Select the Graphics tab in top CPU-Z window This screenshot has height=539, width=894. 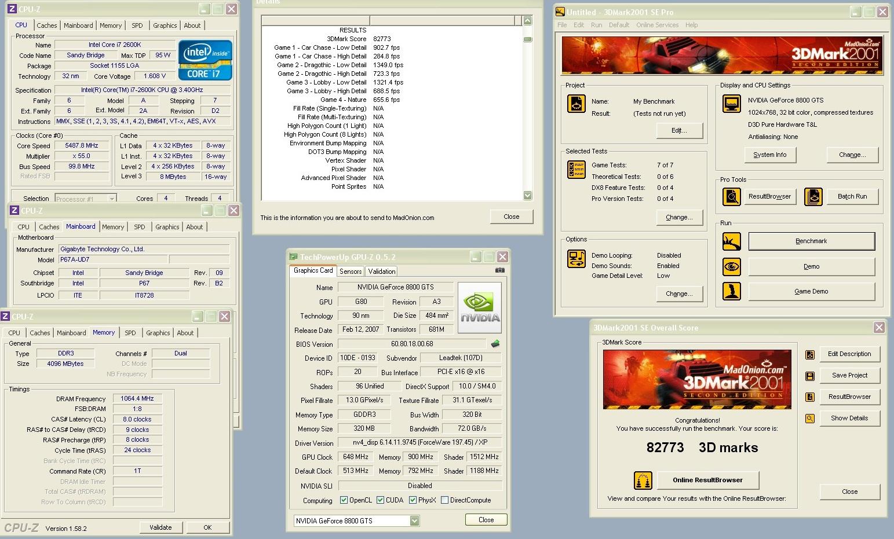[165, 25]
